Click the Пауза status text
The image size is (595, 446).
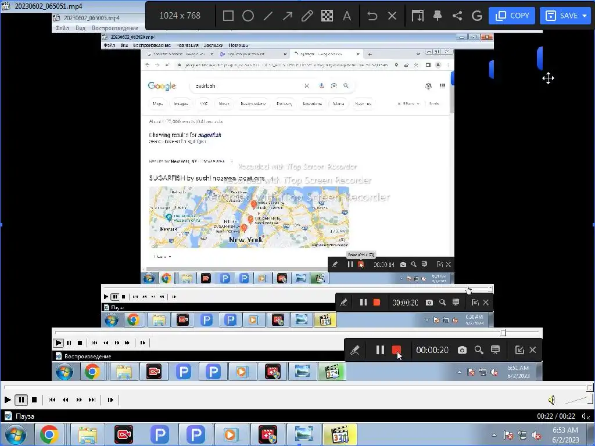pos(25,416)
